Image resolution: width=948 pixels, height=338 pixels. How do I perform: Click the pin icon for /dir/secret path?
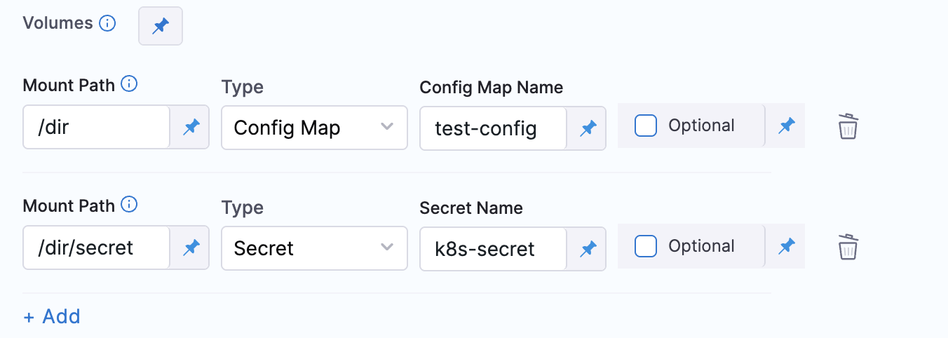click(191, 248)
